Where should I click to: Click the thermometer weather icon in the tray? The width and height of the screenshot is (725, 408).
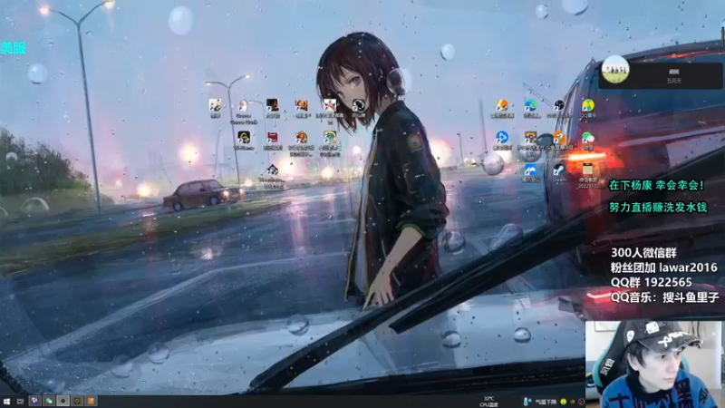[x=527, y=402]
